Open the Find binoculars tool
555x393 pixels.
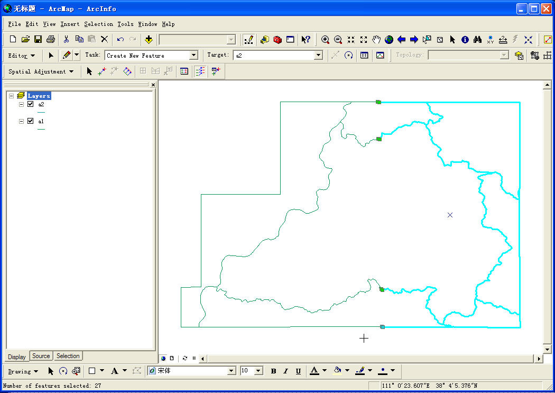478,40
